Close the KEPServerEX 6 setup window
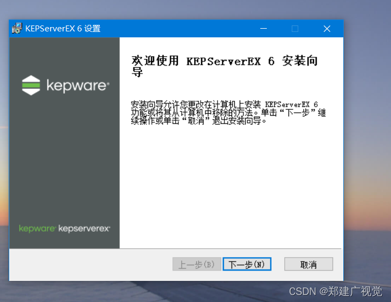The height and width of the screenshot is (302, 391). pos(327,29)
